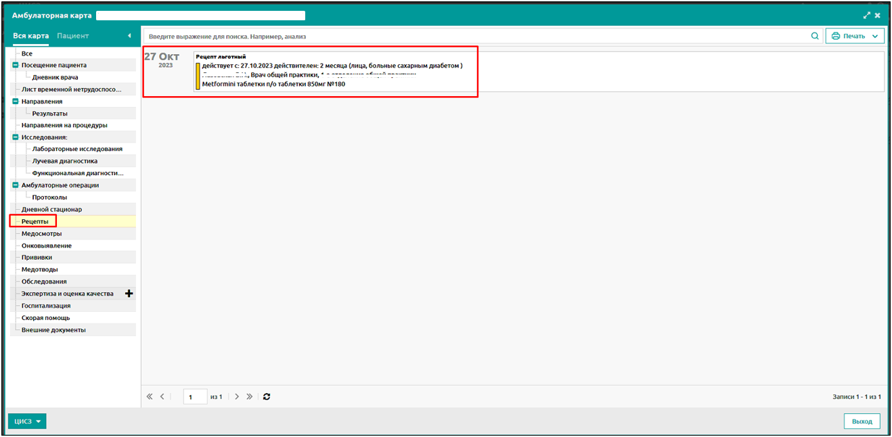Open the Печать dropdown menu

855,36
